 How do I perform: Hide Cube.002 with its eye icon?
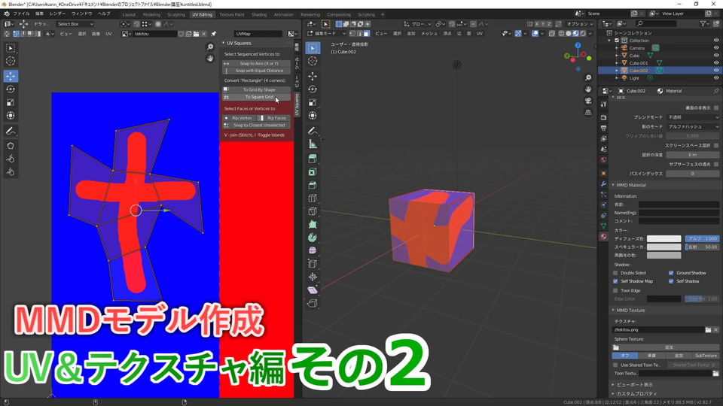pyautogui.click(x=716, y=71)
